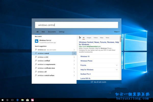Expand chevron for windows ce suggestion
This screenshot has width=153, height=102.
74,50
